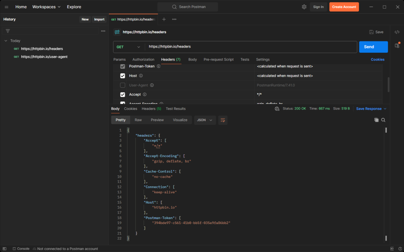This screenshot has height=252, width=404.
Task: Toggle text wrapping in response viewer
Action: 223,120
